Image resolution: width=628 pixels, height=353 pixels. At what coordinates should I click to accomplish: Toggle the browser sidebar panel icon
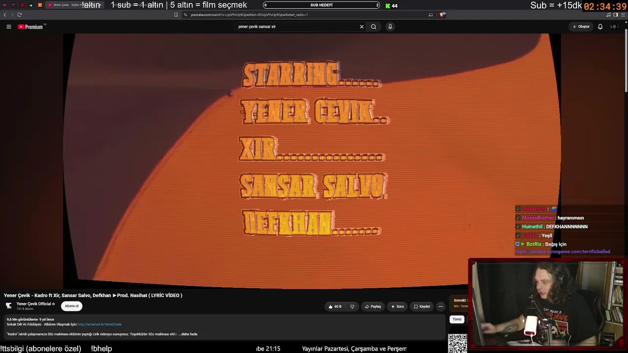[x=616, y=15]
